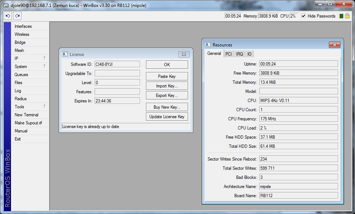Expand the Tools submenu arrow
Viewport: 355px width, 214px height.
[x=45, y=106]
